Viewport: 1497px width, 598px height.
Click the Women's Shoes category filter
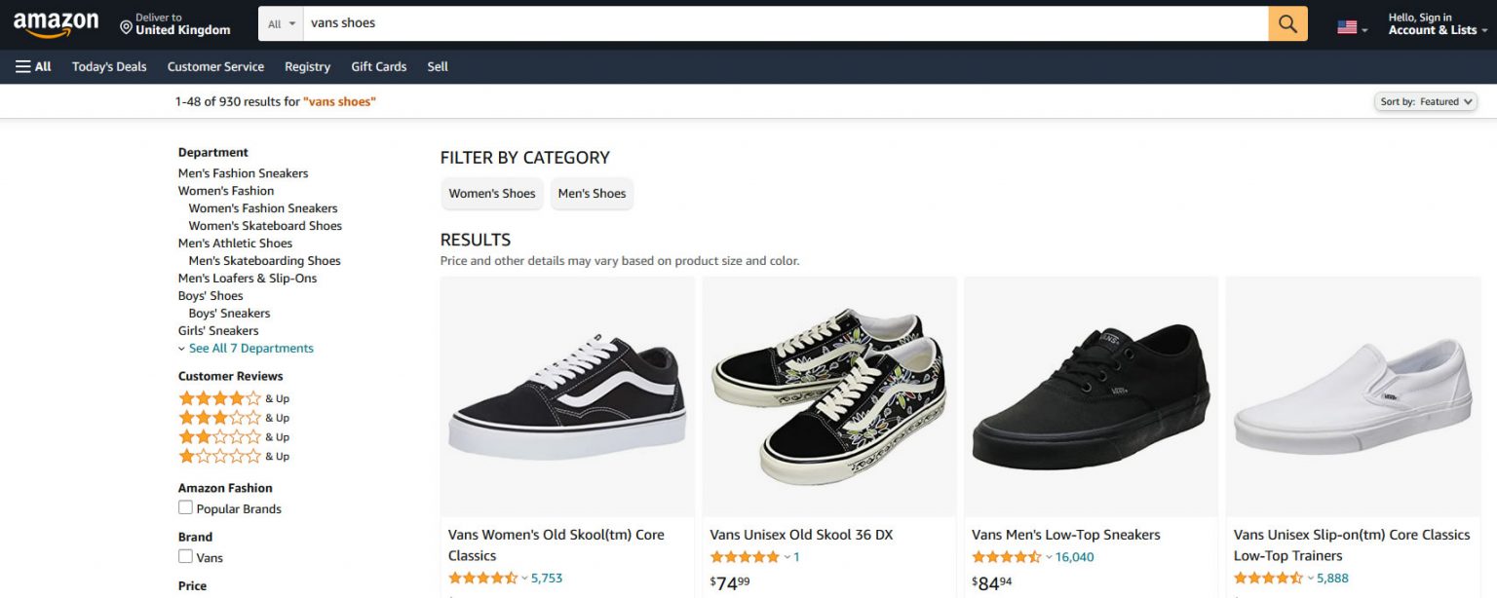491,194
